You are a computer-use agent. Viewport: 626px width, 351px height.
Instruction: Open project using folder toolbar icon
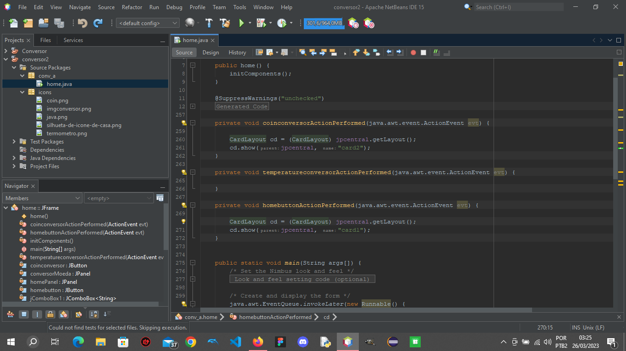tap(44, 23)
